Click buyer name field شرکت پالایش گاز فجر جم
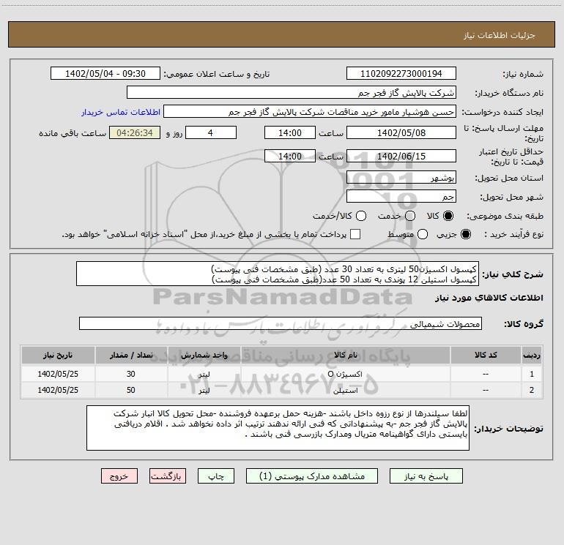Viewport: 564px width, 545px height. [x=292, y=93]
